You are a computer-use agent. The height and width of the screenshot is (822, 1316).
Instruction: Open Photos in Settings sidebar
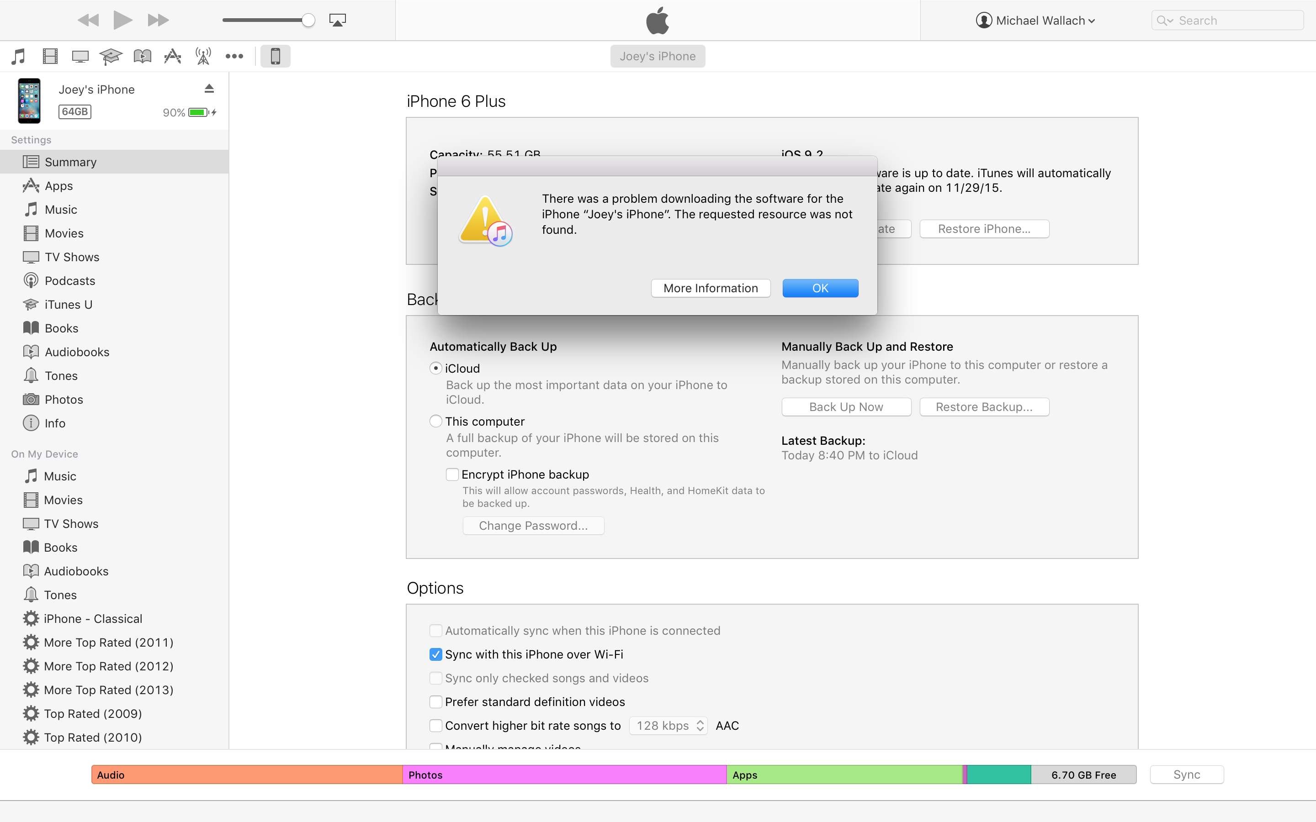click(x=114, y=400)
